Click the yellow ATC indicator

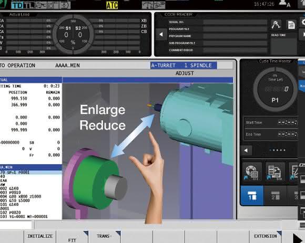(112, 5)
